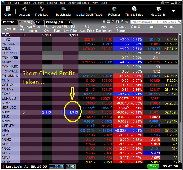Click the vertical scrollbar up arrow
The width and height of the screenshot is (183, 170).
180,34
